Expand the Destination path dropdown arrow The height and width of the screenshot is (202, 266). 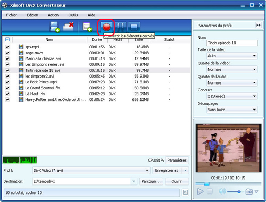134,181
